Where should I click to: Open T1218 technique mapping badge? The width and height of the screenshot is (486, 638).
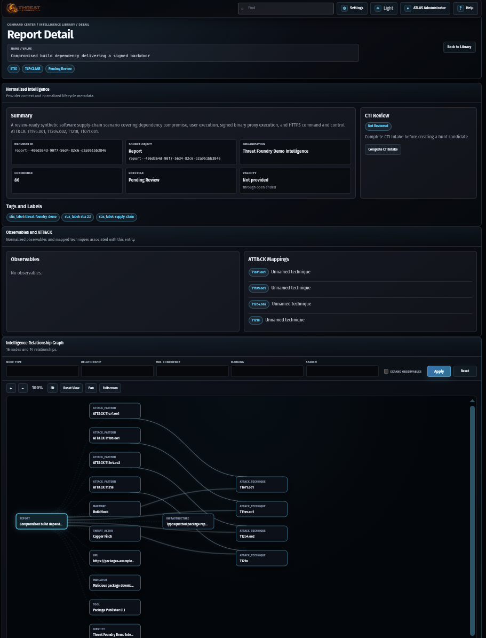pyautogui.click(x=256, y=320)
